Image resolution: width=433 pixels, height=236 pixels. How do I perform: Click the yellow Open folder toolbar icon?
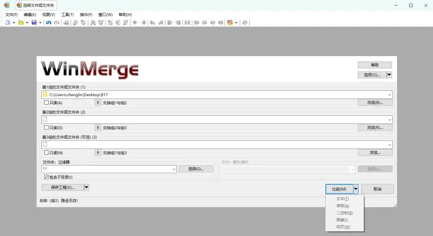pos(21,23)
